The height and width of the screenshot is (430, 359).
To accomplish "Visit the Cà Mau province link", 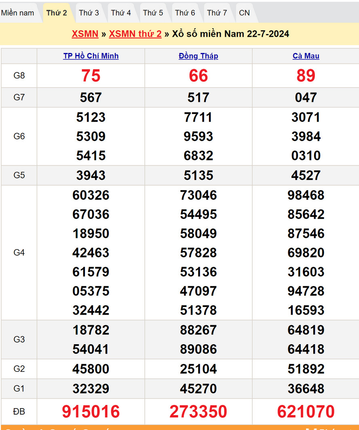I will (306, 56).
